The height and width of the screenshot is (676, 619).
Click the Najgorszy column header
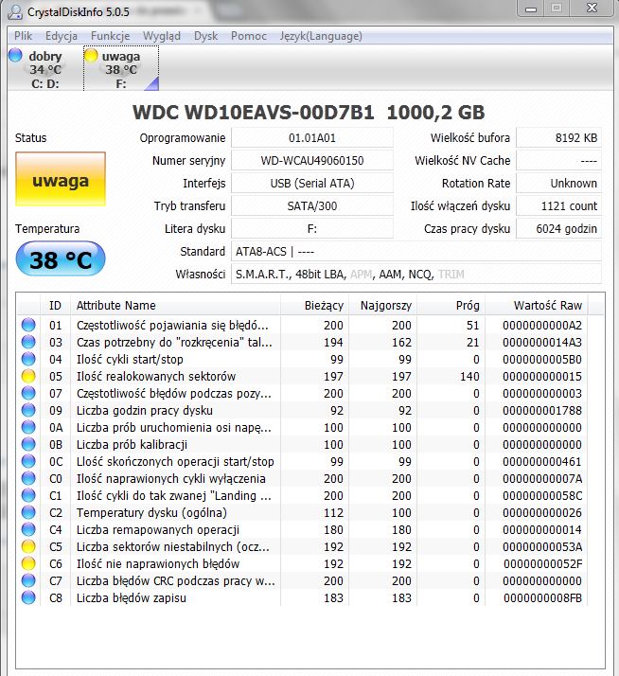coord(382,305)
